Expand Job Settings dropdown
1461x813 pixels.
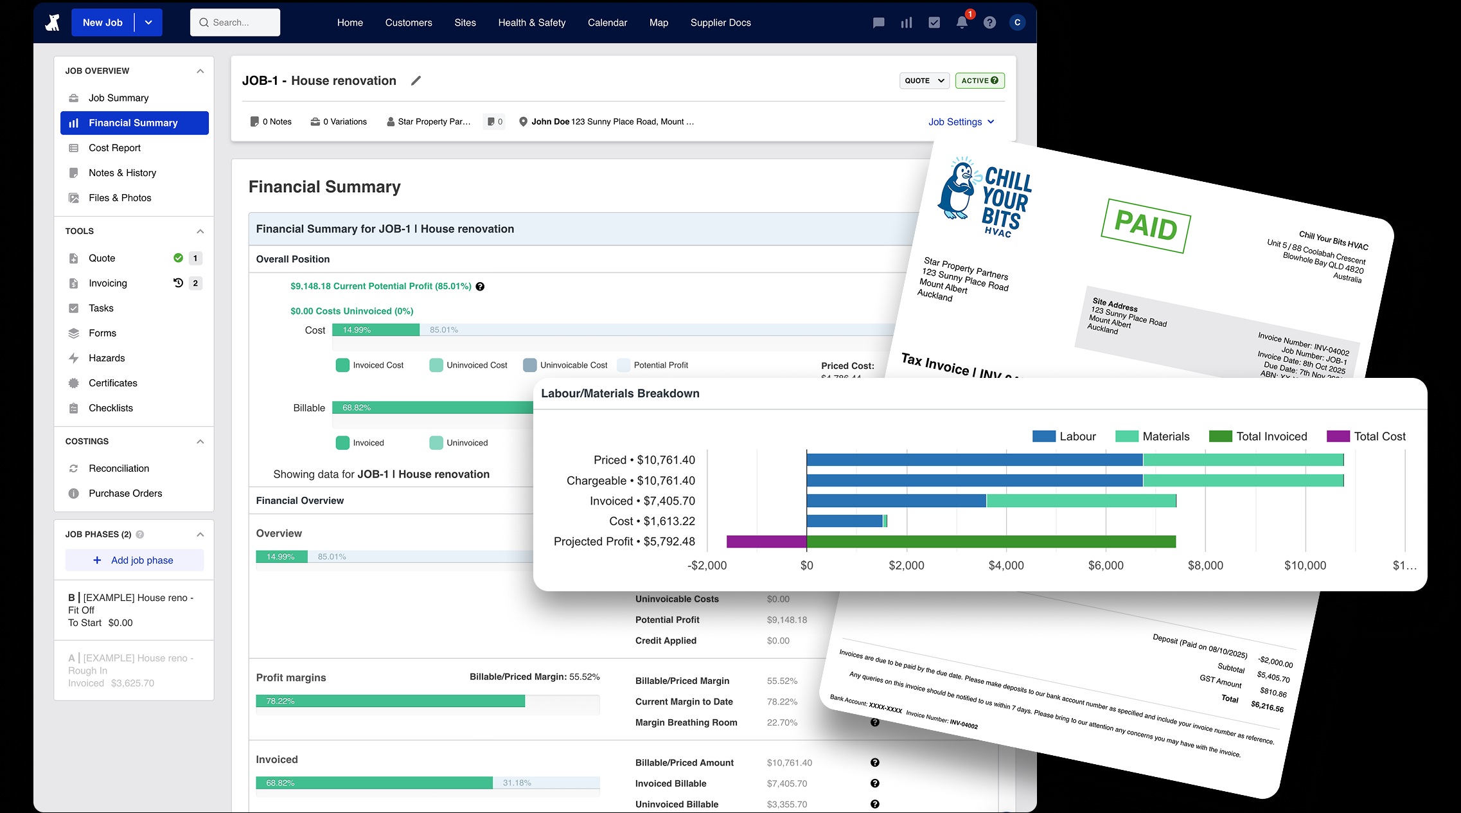tap(961, 121)
